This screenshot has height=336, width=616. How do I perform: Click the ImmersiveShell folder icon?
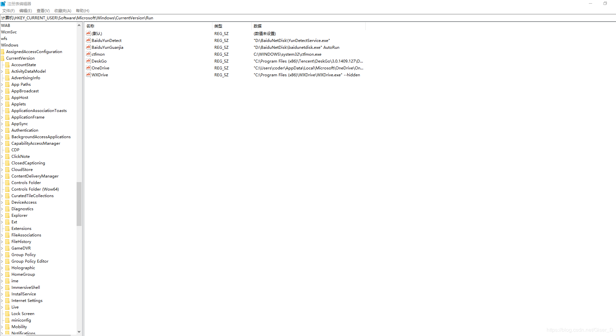[8, 288]
